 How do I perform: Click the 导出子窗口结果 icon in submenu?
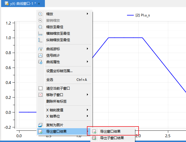click(x=94, y=138)
